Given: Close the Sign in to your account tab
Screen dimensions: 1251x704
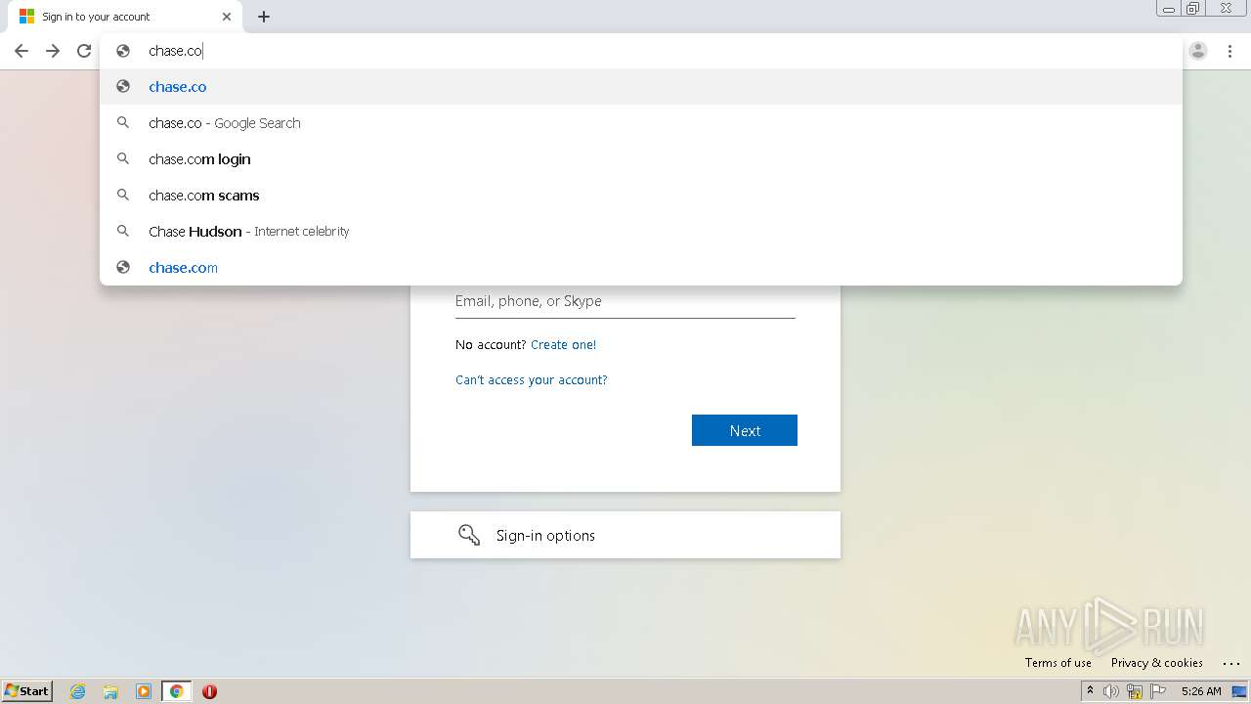Looking at the screenshot, I should [227, 17].
